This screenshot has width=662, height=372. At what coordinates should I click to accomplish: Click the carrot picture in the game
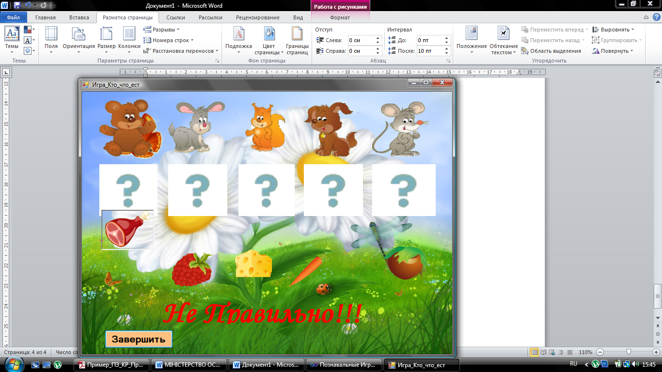305,270
